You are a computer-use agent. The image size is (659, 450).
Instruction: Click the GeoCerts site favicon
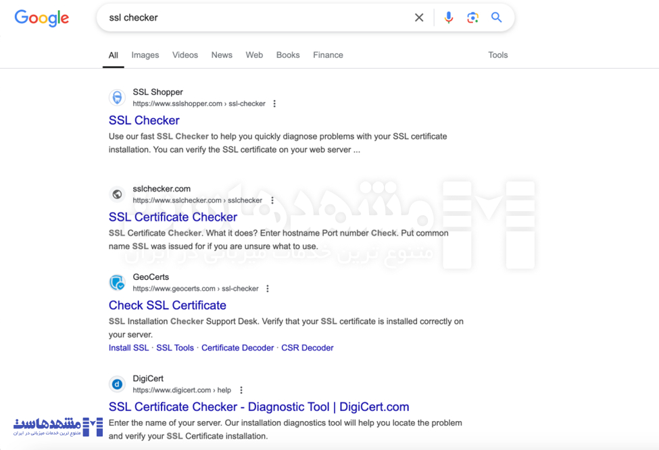[118, 283]
